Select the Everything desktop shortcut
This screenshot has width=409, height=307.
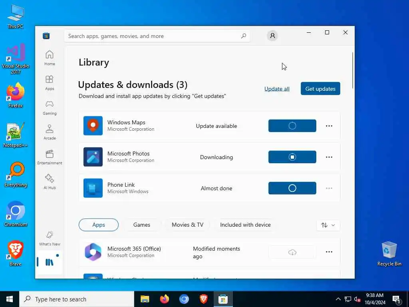(x=16, y=175)
